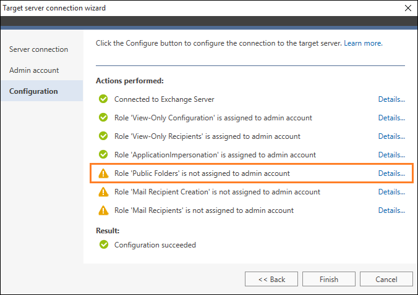Open Details for Connected to Exchange Server
This screenshot has height=295, width=418.
[391, 99]
